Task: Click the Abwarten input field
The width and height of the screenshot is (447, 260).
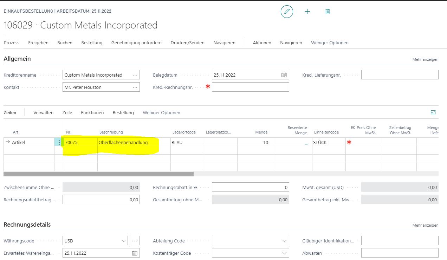Action: click(400, 253)
